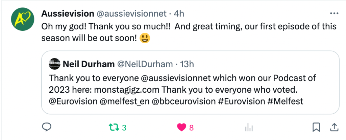Click the reply speech bubble icon
The image size is (346, 140).
(x=46, y=127)
